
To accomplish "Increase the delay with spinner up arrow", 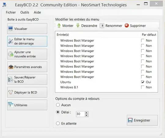I will pos(86,113).
